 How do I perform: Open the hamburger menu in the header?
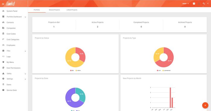3,4
